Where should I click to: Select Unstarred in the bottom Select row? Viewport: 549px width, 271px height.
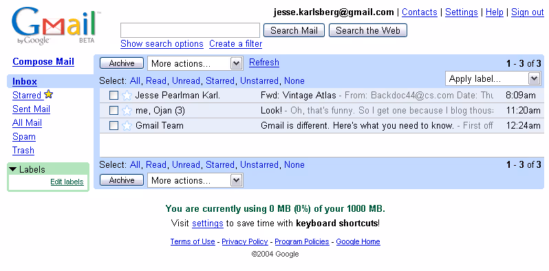(259, 164)
